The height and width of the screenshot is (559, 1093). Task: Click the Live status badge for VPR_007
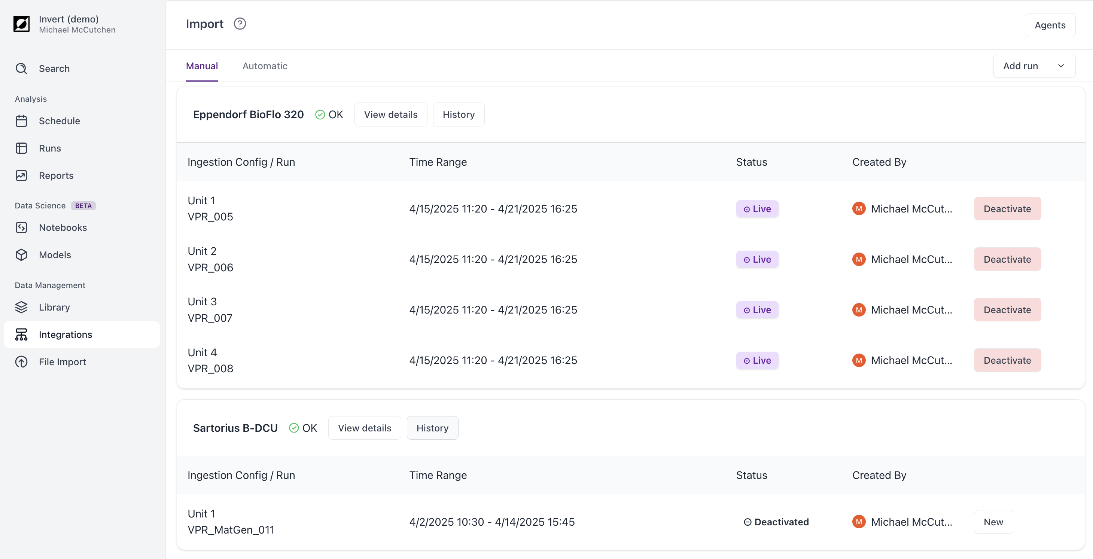[x=757, y=309]
